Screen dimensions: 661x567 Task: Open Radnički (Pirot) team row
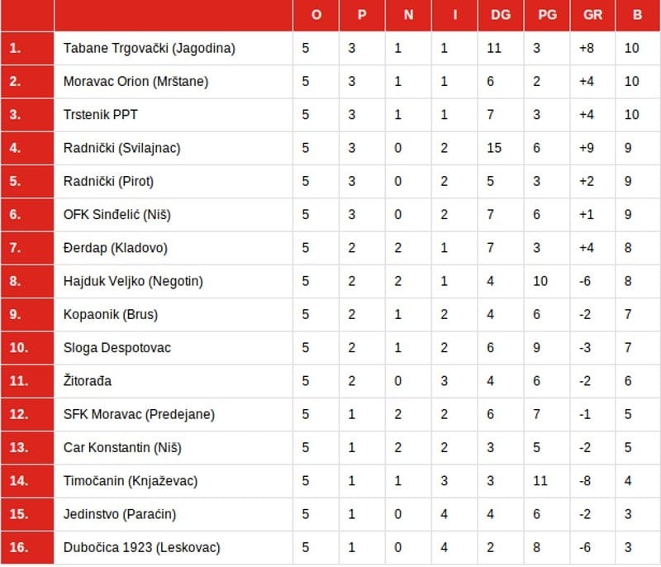click(x=108, y=181)
